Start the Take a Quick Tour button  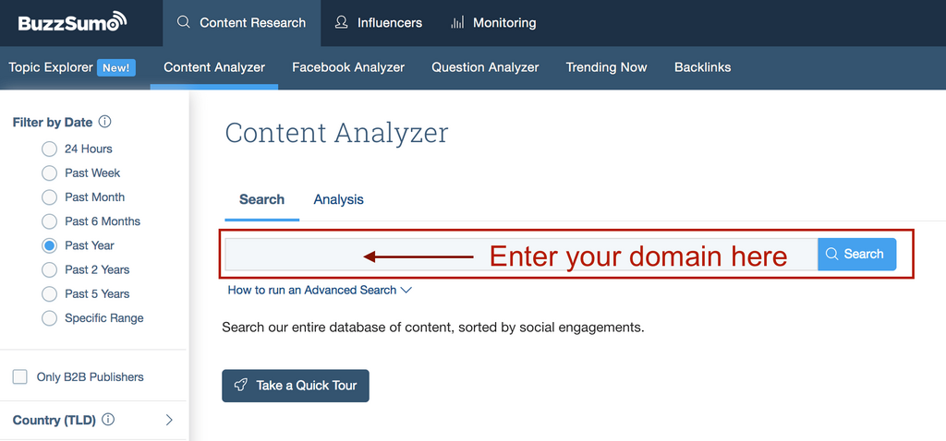coord(296,385)
